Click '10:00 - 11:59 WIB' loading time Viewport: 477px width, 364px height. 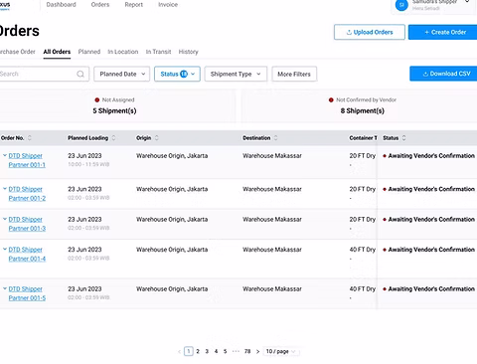[88, 164]
